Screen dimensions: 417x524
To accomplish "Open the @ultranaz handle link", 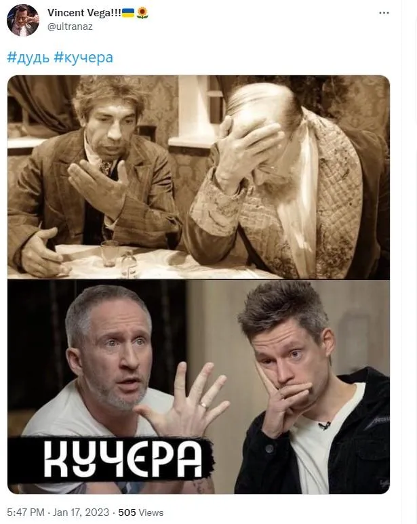I will click(70, 26).
